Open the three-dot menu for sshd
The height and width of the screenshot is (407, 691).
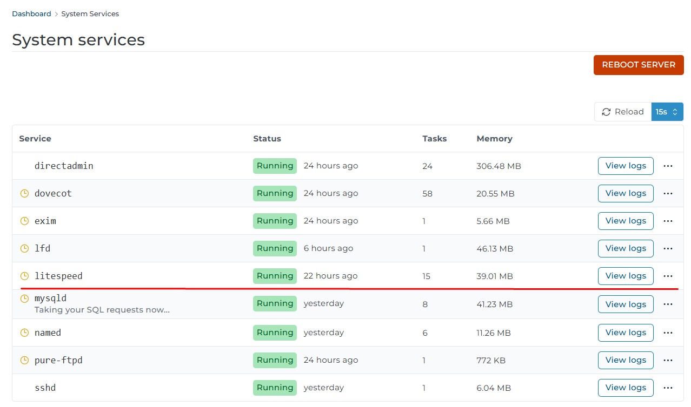coord(668,388)
